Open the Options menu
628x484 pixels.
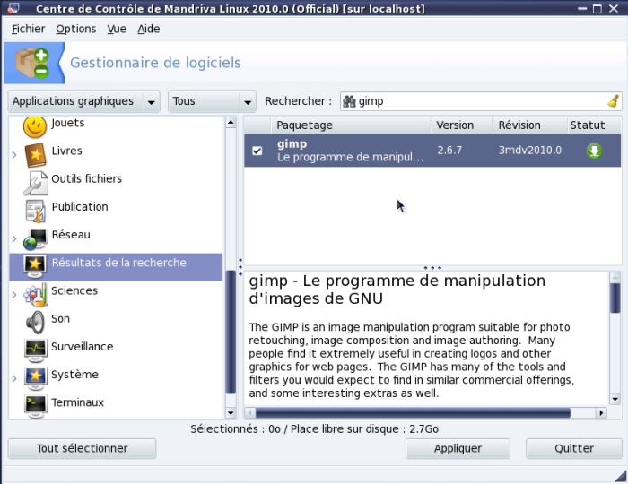(x=75, y=29)
